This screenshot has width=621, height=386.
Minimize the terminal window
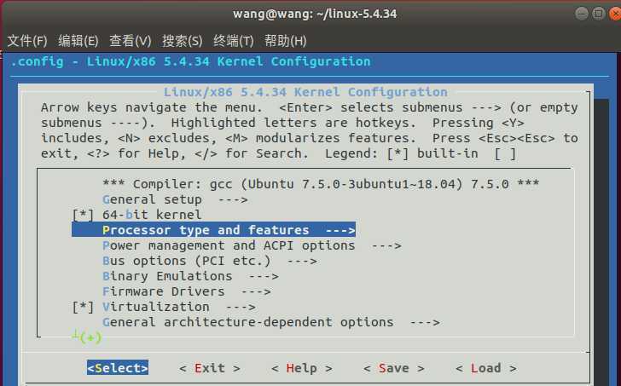[582, 14]
